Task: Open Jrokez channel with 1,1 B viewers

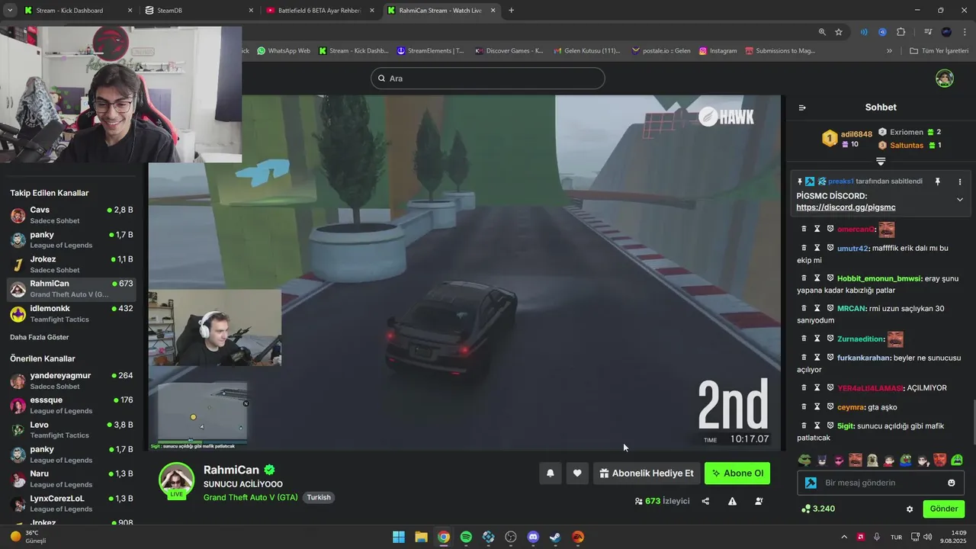Action: point(72,264)
